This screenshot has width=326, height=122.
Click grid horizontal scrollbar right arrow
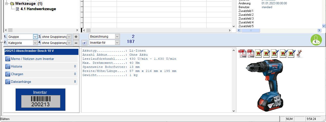(229, 30)
